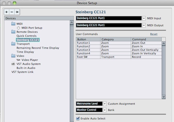Click the plus add device button

coord(7,12)
